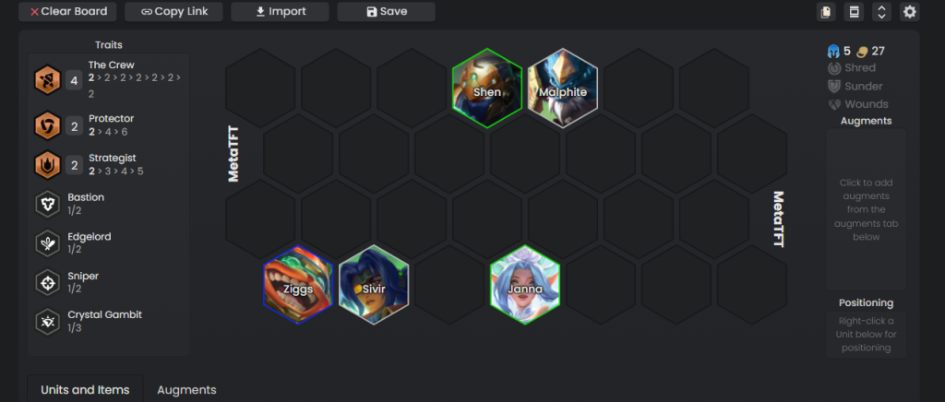Image resolution: width=945 pixels, height=402 pixels.
Task: Select the Janna unit hexagon
Action: pos(525,285)
